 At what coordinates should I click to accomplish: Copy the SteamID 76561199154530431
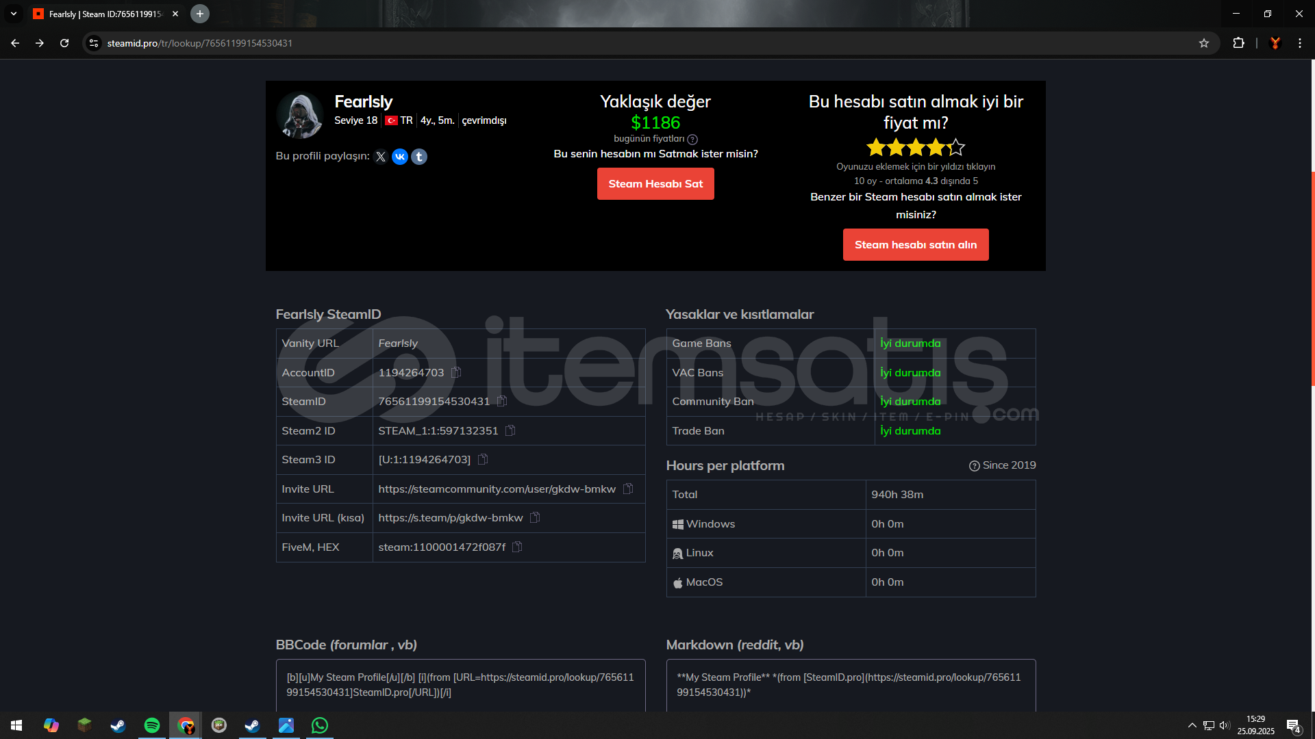point(501,401)
